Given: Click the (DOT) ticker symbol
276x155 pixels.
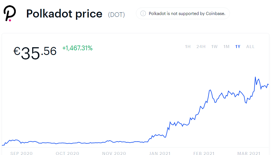Looking at the screenshot, I should [116, 14].
